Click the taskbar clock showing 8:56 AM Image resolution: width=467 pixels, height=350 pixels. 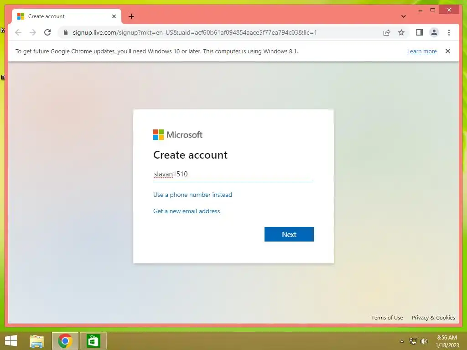point(447,341)
